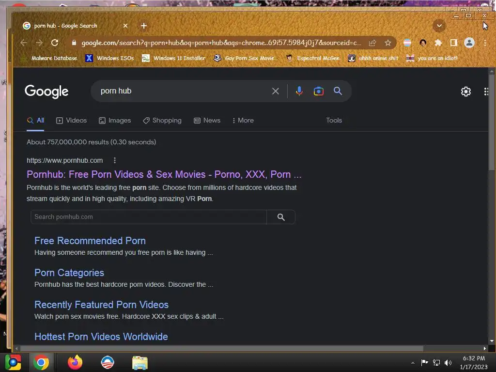Search by image with the camera icon
Image resolution: width=496 pixels, height=372 pixels.
319,91
